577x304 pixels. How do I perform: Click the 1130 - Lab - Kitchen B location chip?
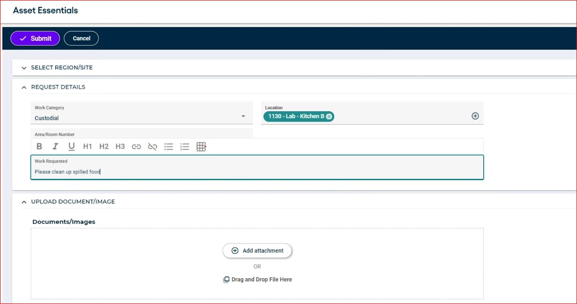pyautogui.click(x=299, y=116)
